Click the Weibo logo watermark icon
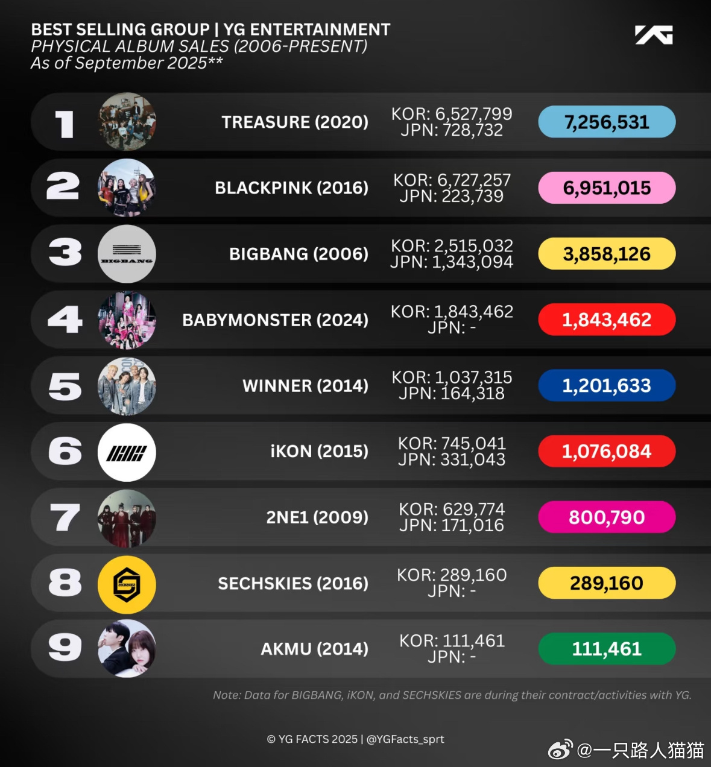The image size is (711, 767). tap(561, 750)
